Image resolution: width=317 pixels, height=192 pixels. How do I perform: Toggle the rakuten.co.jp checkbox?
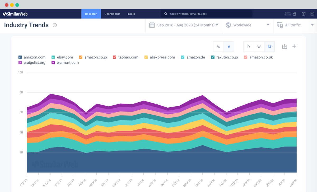pos(213,57)
